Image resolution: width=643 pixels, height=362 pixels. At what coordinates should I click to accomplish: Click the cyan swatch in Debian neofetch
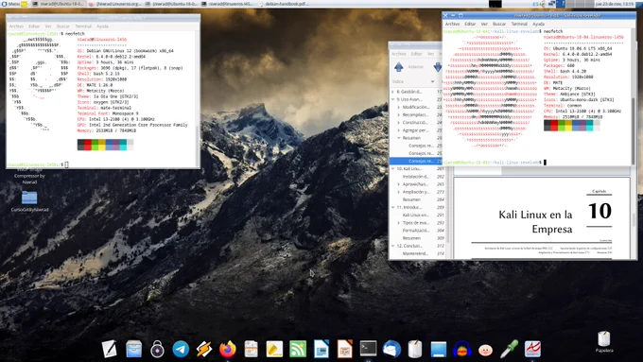pos(123,145)
